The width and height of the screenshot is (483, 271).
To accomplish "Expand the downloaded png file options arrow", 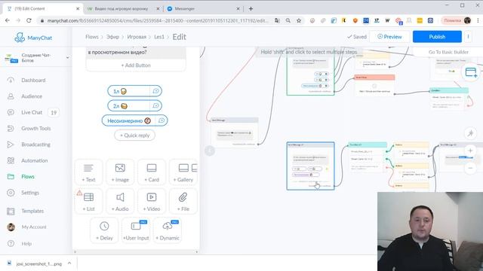I will point(69,263).
